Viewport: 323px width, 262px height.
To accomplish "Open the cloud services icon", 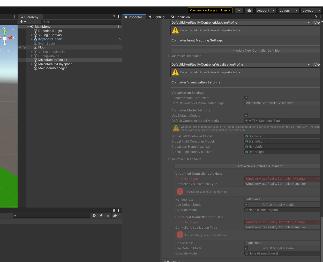I will pyautogui.click(x=249, y=10).
